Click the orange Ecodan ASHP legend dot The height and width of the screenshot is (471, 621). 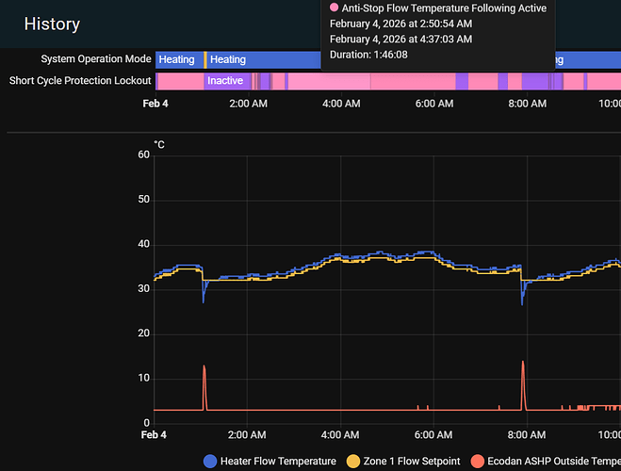[477, 461]
